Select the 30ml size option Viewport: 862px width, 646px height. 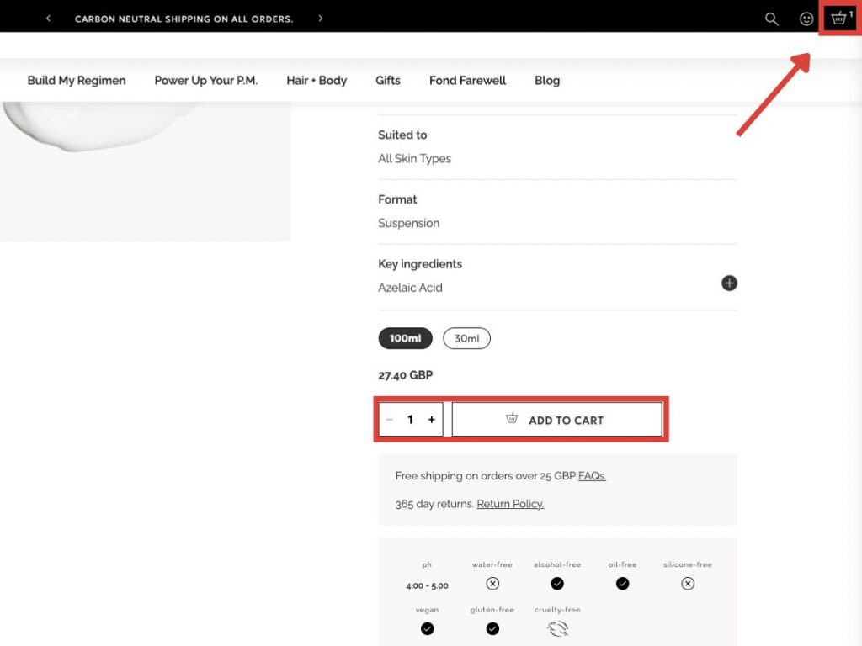pyautogui.click(x=466, y=338)
